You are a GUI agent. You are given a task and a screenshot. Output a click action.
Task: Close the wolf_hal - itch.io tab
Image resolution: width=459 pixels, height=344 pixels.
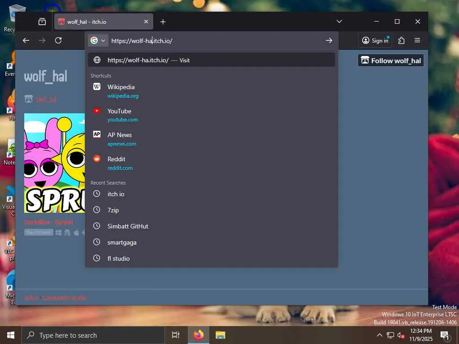[x=146, y=21]
